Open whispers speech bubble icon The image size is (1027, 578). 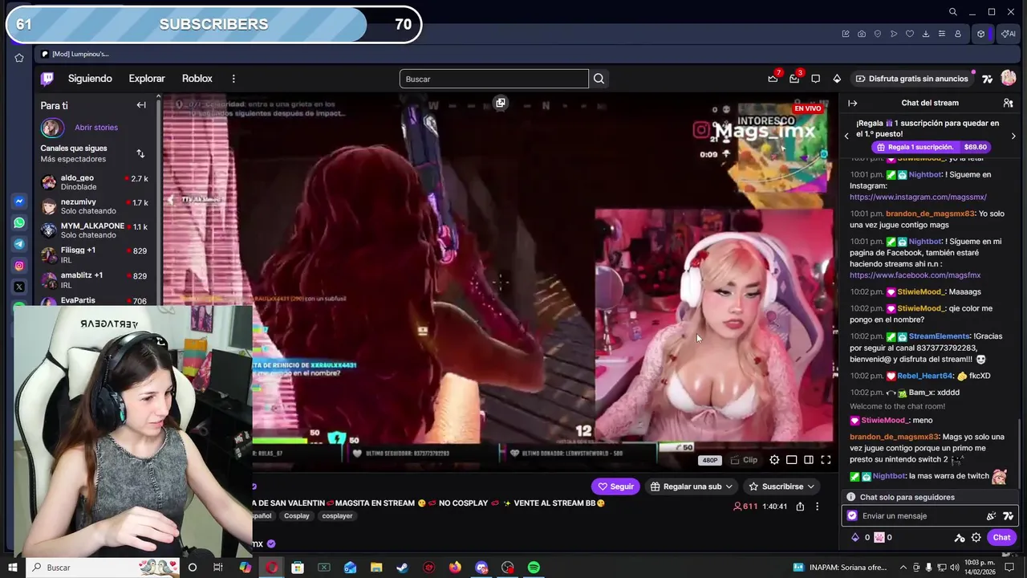[x=815, y=79]
